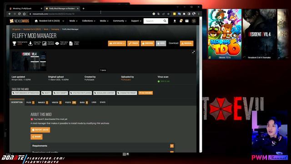Screen dimensions: 291x164
Task: Open the notifications bell in the Nexus header
Action: (181, 21)
